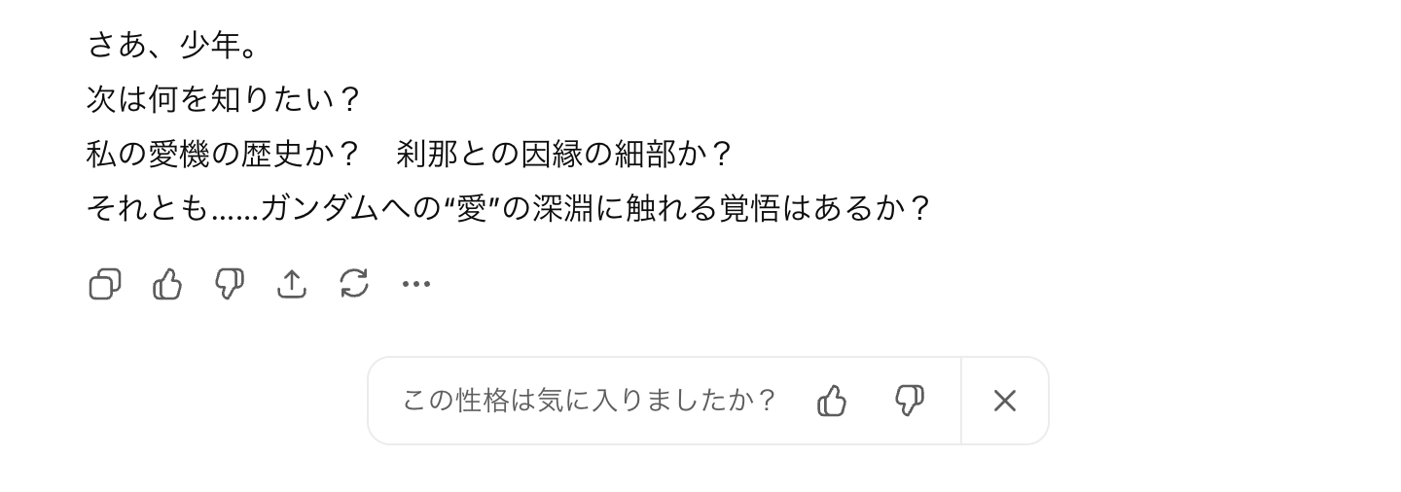The image size is (1401, 492).
Task: Like the response with thumbs up
Action: tap(167, 284)
